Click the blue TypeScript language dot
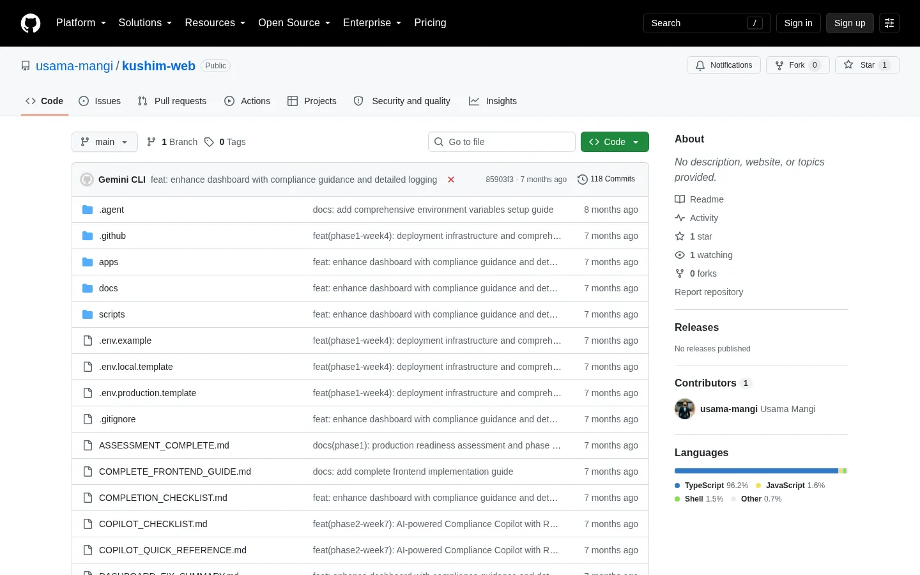This screenshot has width=920, height=575. tap(677, 486)
